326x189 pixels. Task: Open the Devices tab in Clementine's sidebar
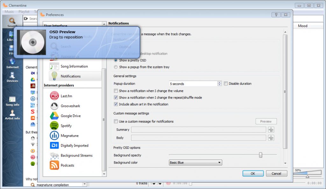12,77
